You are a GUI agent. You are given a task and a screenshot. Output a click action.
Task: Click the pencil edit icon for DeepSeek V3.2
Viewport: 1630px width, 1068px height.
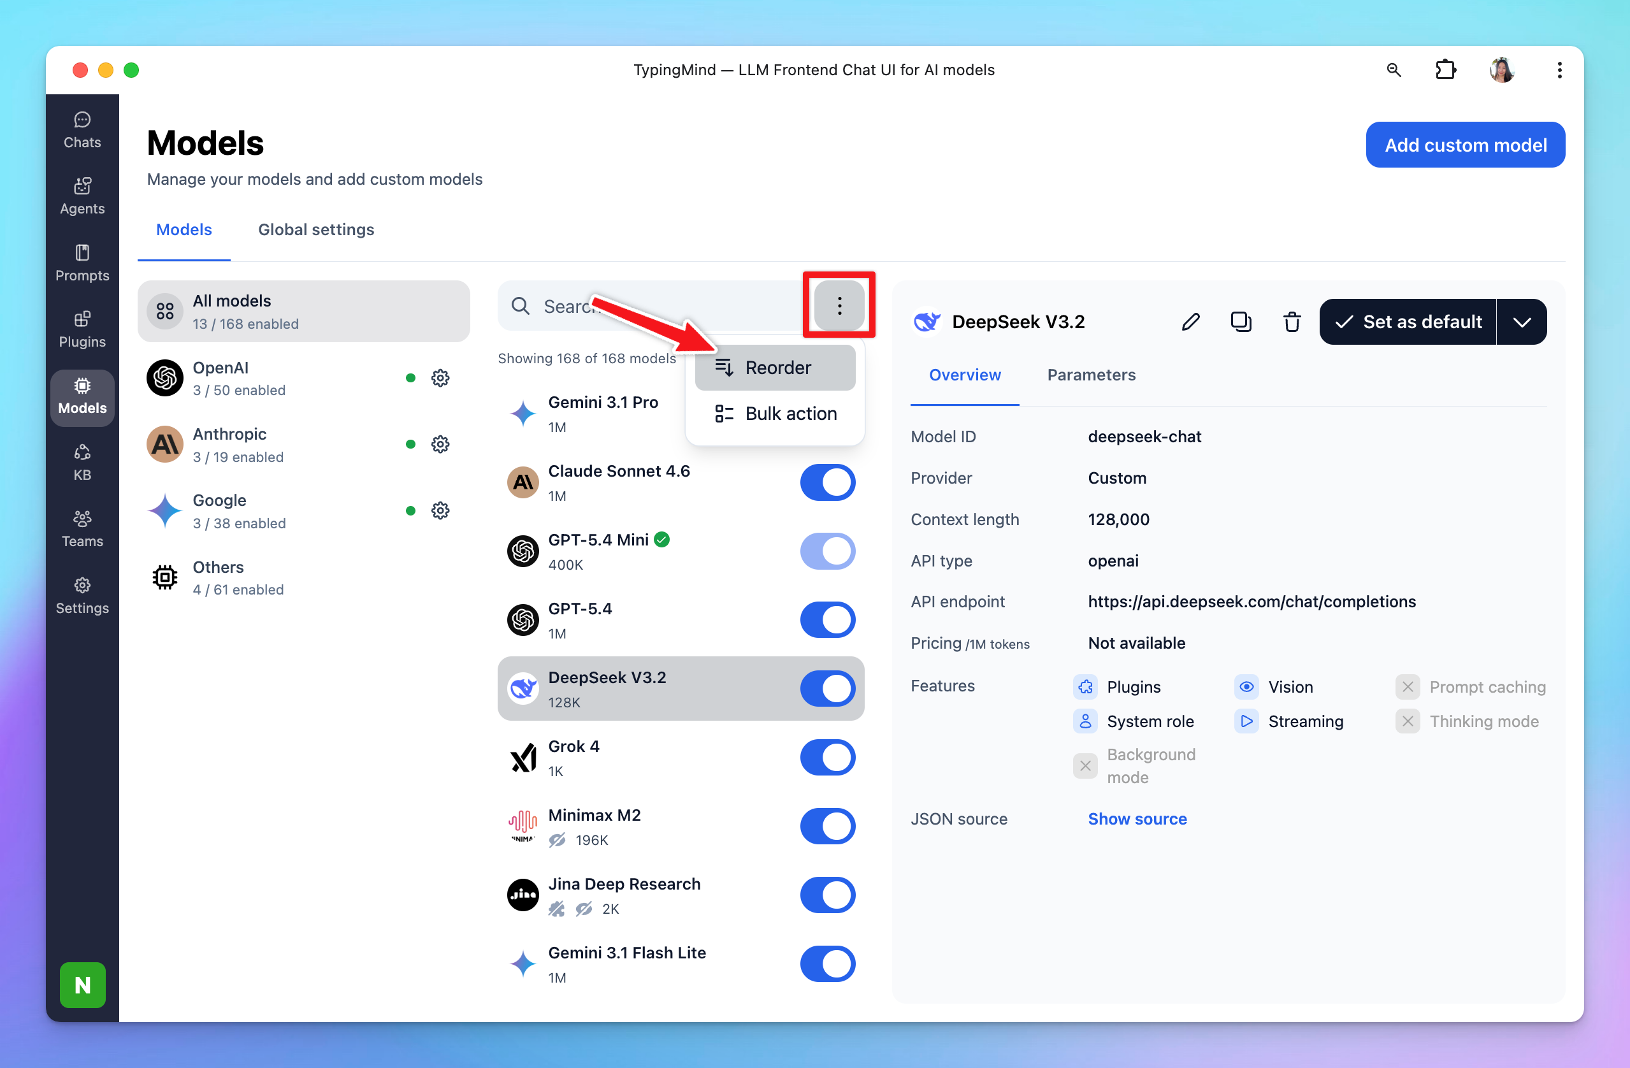click(x=1190, y=322)
